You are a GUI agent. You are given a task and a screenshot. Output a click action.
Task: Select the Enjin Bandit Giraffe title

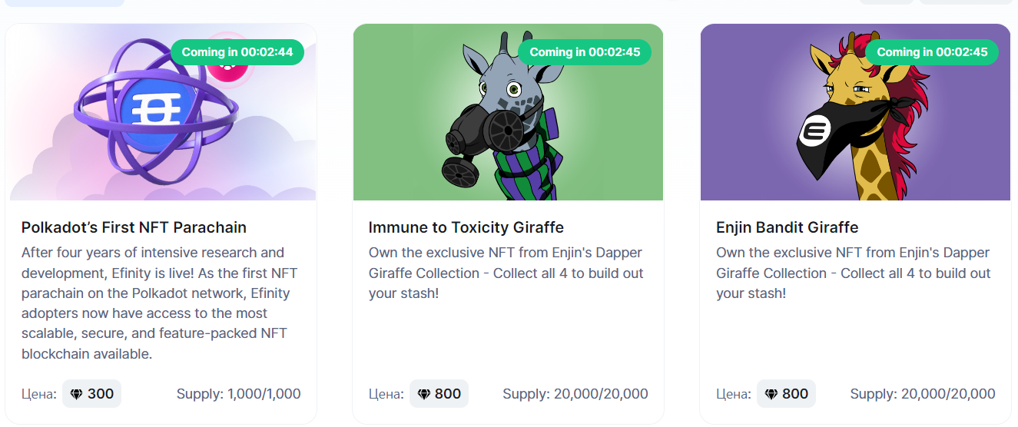[x=788, y=227]
